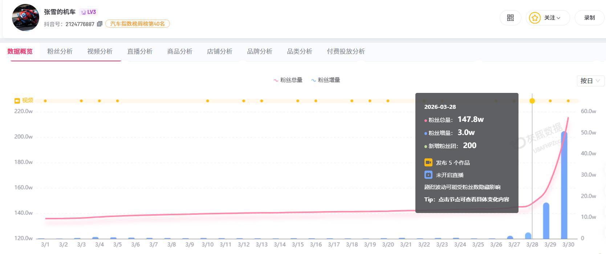
Task: Click the tall blue bar for 3/30
Action: click(564, 185)
